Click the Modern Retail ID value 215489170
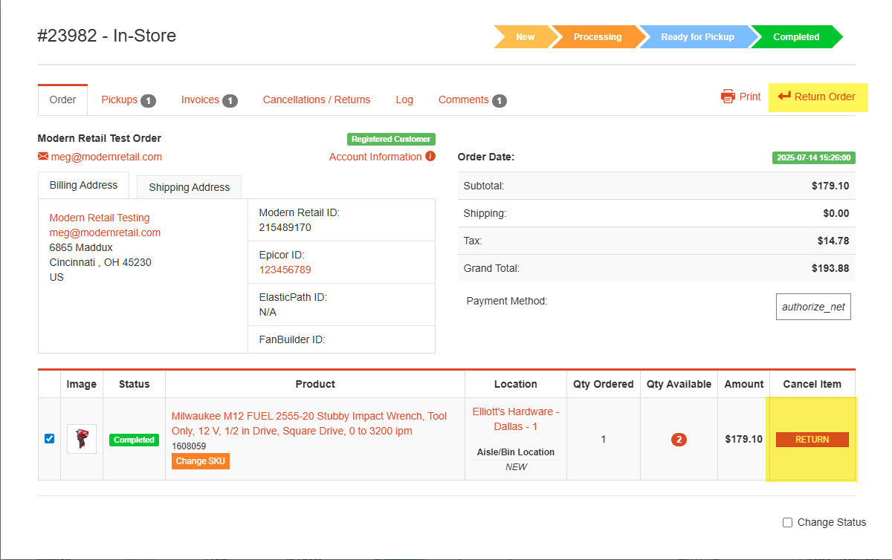This screenshot has height=560, width=892. (x=285, y=227)
